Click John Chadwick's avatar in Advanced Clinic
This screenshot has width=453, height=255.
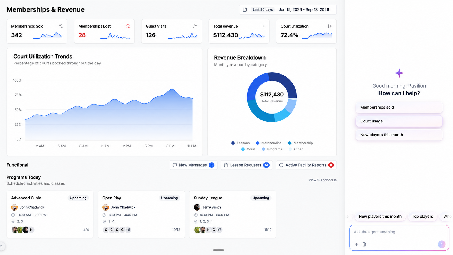coord(14,207)
